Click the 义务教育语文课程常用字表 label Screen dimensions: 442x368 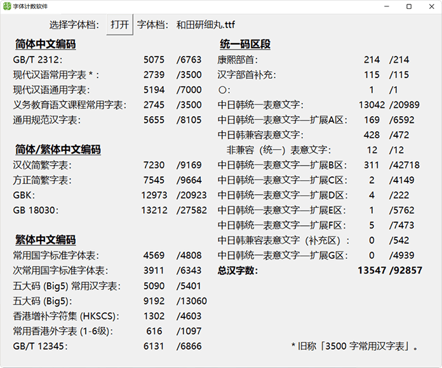[x=70, y=105]
